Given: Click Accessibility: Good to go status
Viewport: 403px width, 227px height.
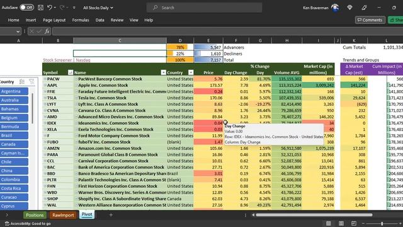Looking at the screenshot, I should click(x=28, y=224).
